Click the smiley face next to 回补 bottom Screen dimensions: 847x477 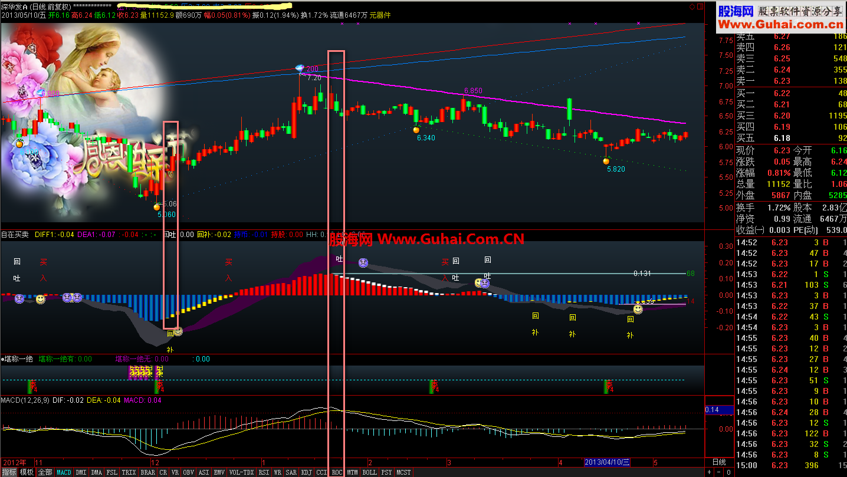coord(178,332)
